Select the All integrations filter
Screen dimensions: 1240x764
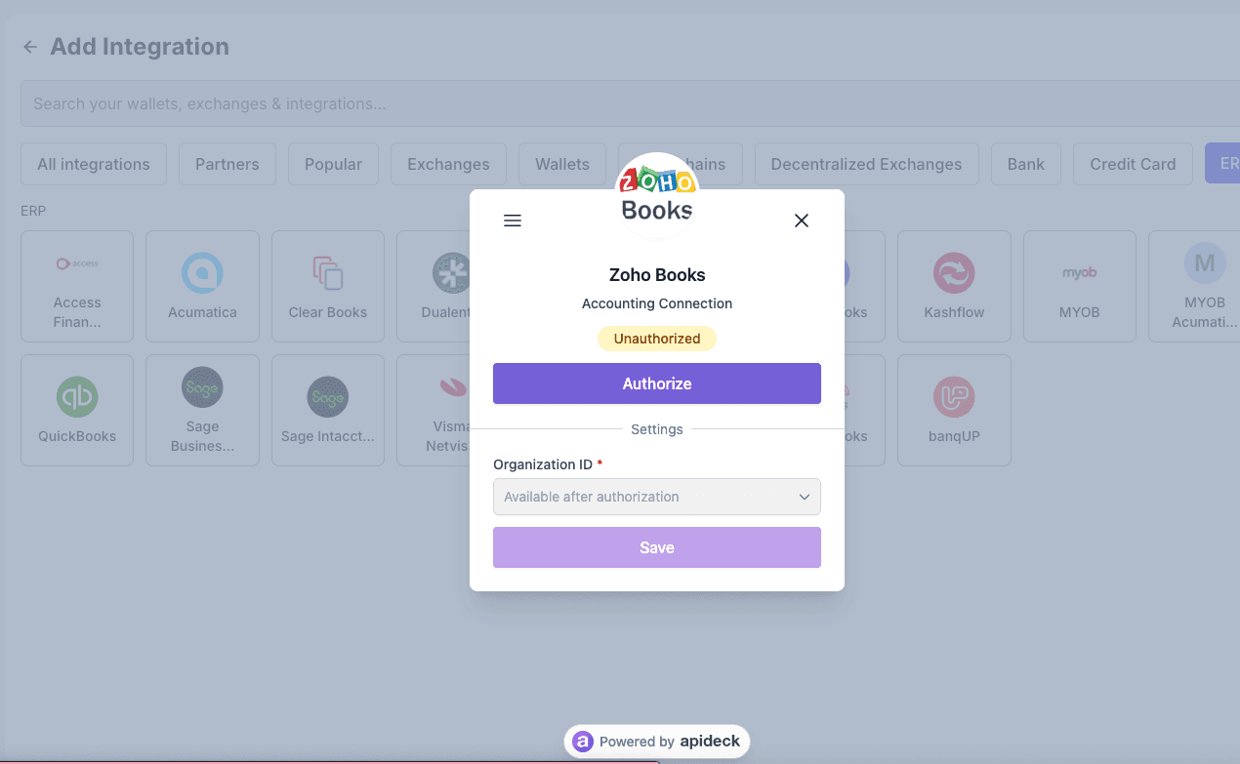coord(94,164)
